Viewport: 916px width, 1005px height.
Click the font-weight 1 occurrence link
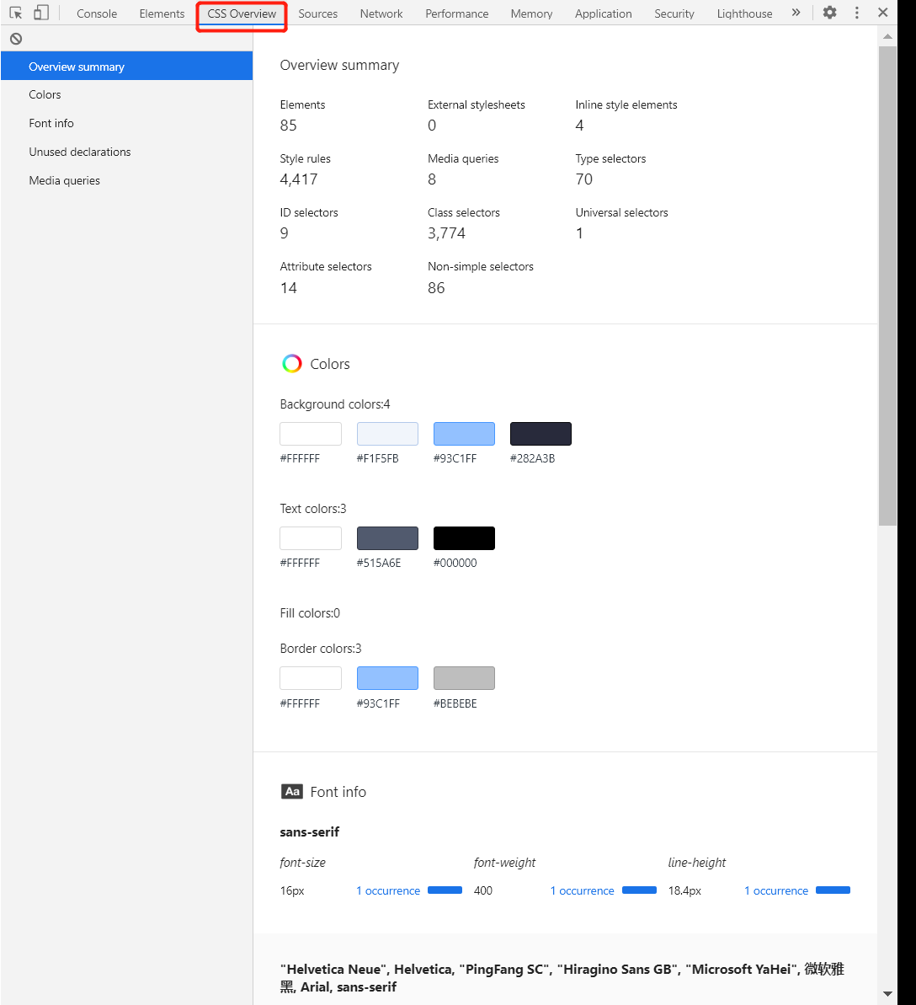point(582,890)
